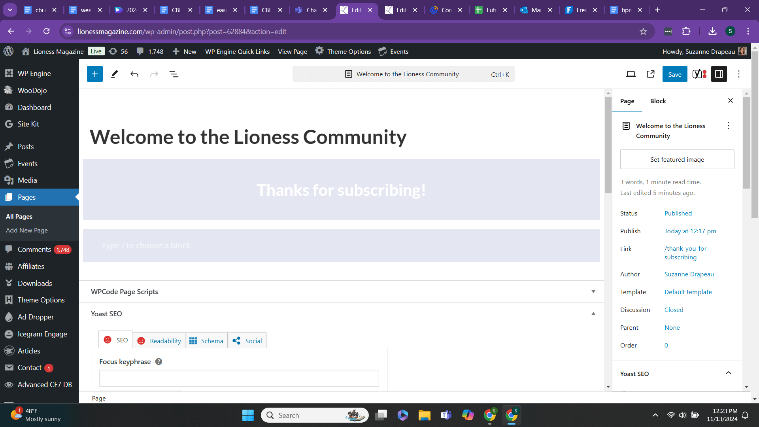Toggle the Settings sidebar panel icon
Screen dimensions: 759x427
719,74
